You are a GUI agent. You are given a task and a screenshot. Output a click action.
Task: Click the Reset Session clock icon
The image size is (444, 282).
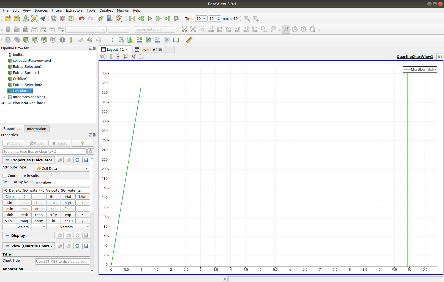tap(71, 18)
